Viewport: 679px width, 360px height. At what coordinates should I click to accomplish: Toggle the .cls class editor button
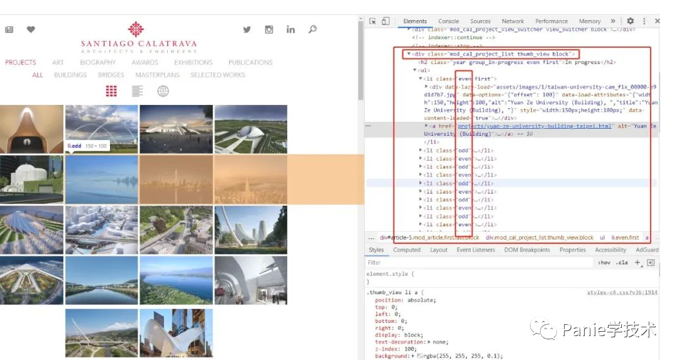[622, 263]
